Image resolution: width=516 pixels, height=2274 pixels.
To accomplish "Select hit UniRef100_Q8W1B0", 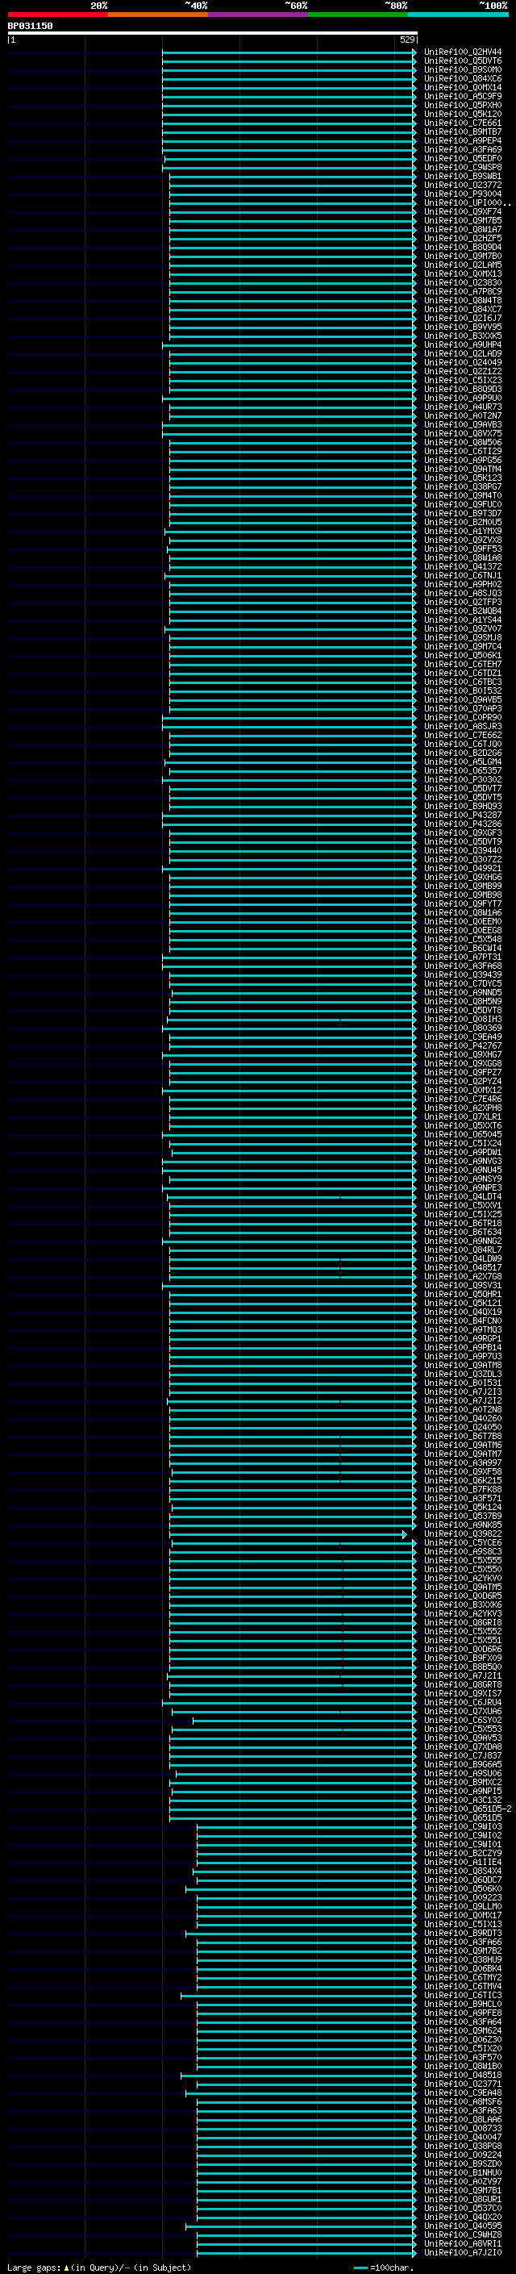I will point(463,2067).
